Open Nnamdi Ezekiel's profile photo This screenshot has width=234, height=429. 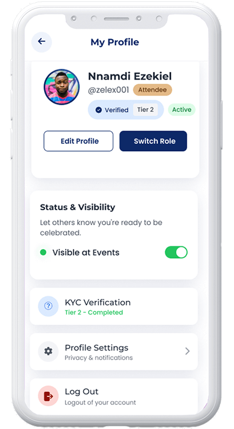coord(62,86)
